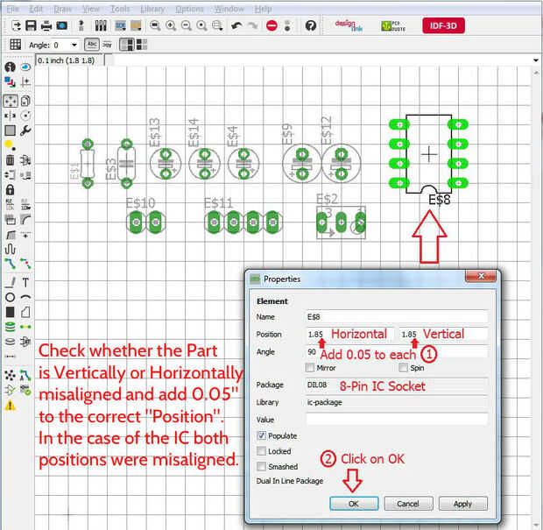Run the DRC design rule check
This screenshot has height=530, width=543.
click(x=25, y=390)
